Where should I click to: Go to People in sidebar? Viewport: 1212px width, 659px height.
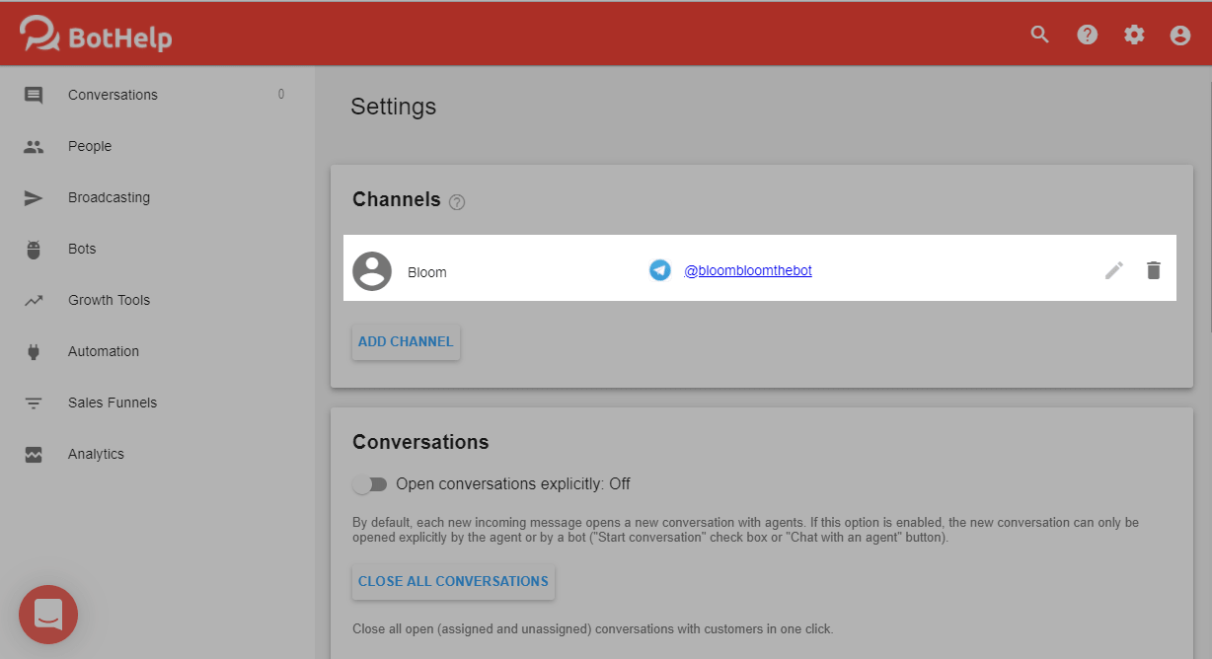(x=90, y=146)
